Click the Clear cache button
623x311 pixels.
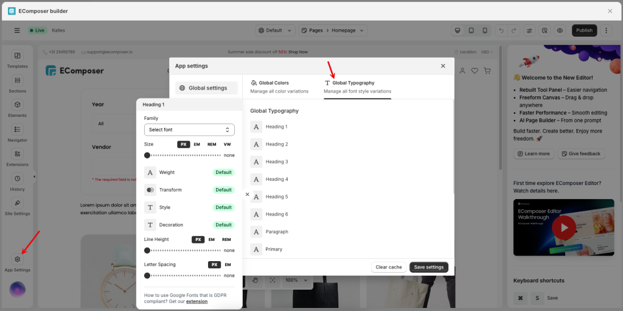tap(388, 267)
